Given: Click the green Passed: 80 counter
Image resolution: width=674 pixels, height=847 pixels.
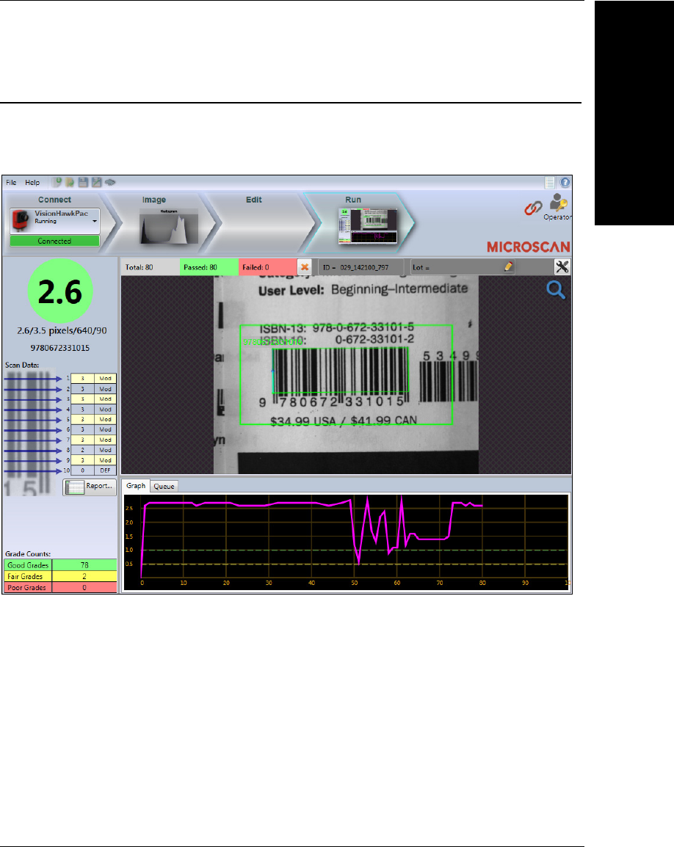Looking at the screenshot, I should click(209, 267).
